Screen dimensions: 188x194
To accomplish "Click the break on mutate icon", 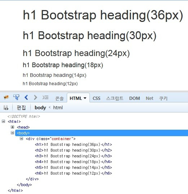I will click(6, 108).
